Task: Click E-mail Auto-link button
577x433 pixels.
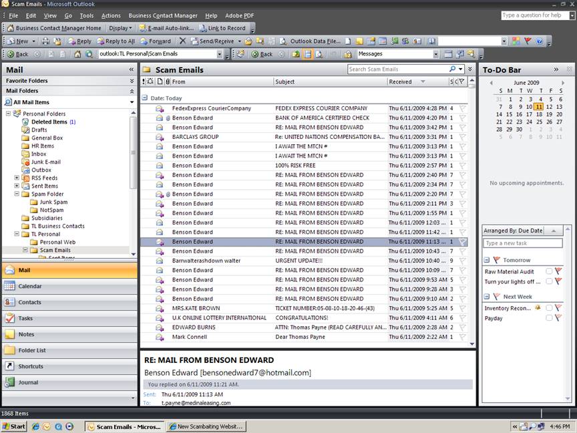Action: coord(168,28)
